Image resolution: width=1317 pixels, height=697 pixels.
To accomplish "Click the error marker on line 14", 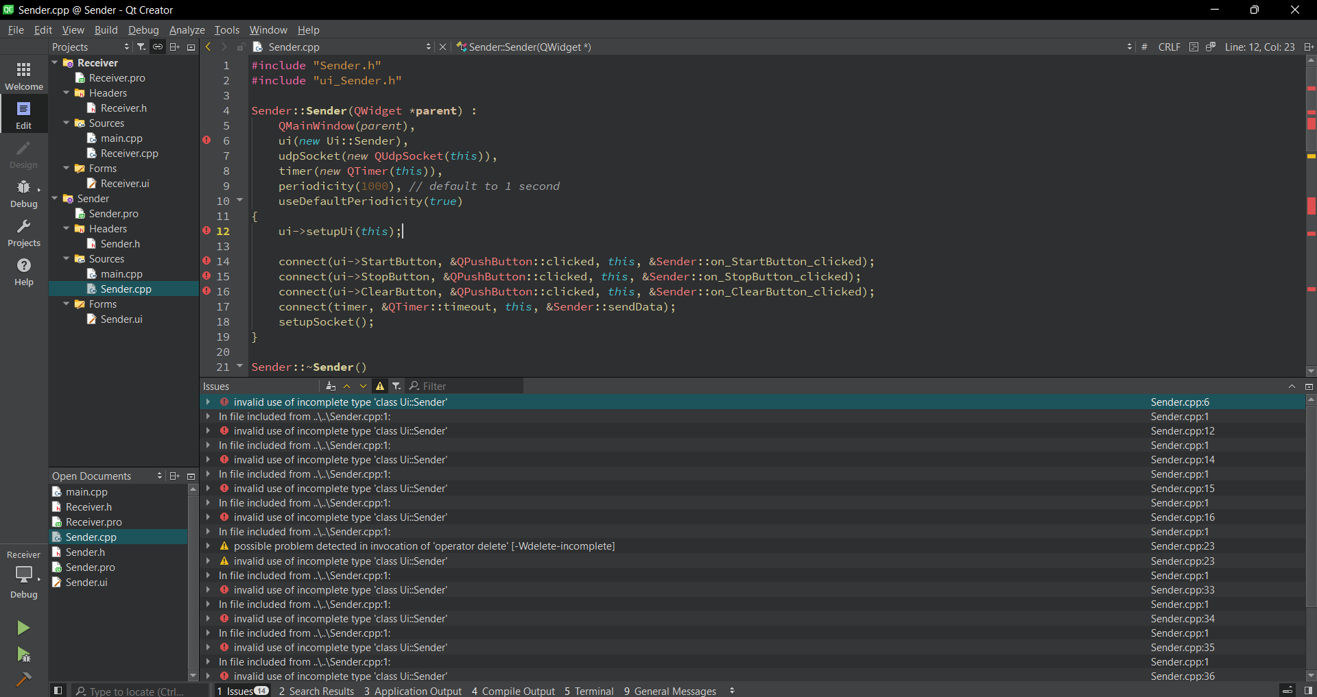I will tap(206, 260).
